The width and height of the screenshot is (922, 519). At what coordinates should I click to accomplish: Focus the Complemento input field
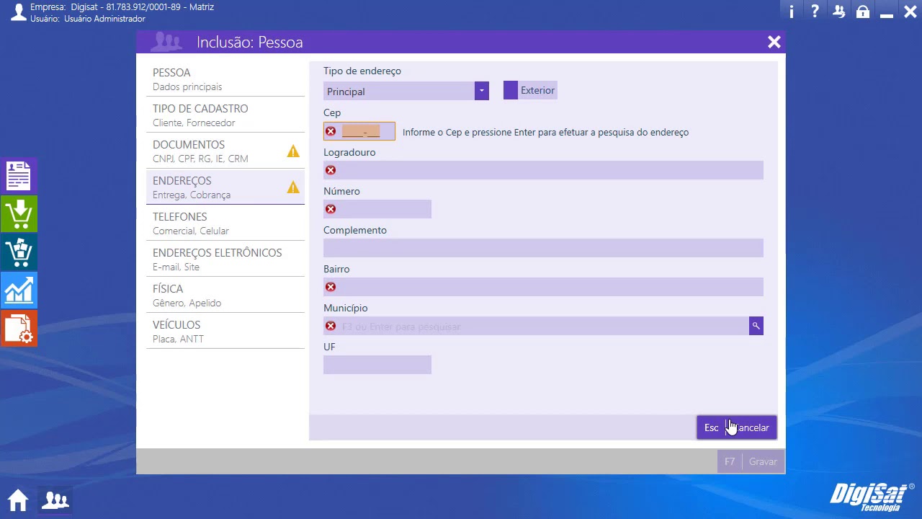[543, 248]
